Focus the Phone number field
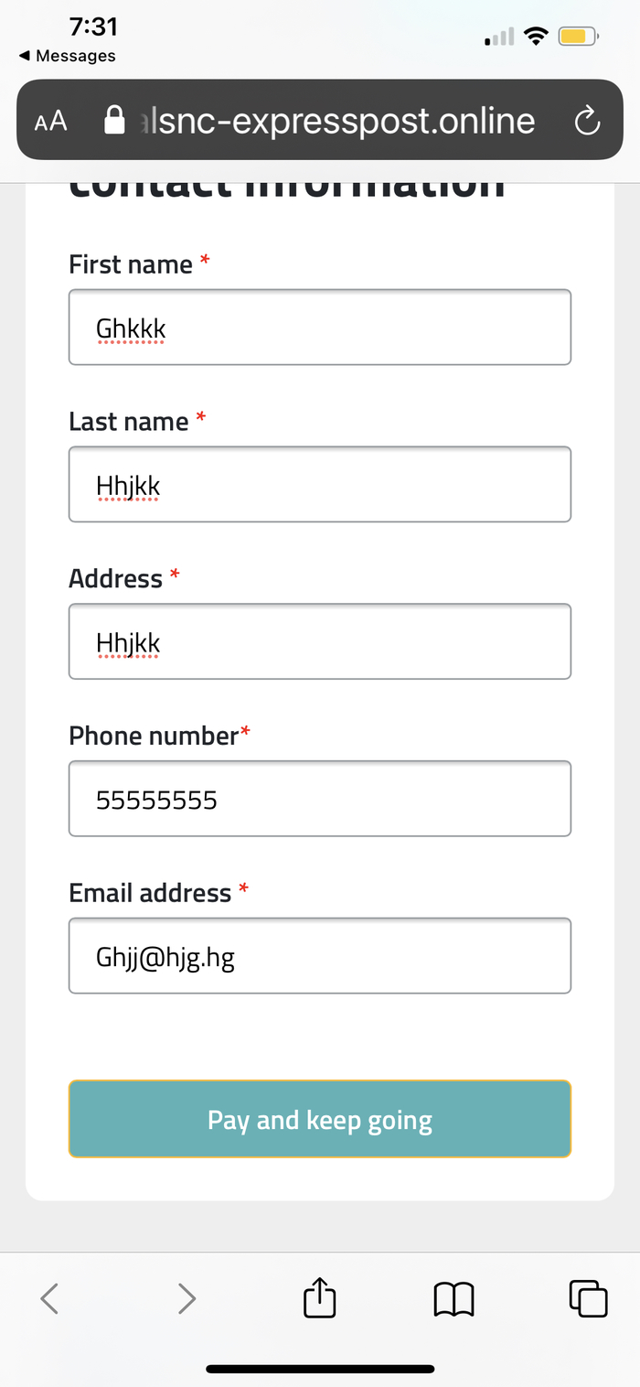 click(x=320, y=799)
